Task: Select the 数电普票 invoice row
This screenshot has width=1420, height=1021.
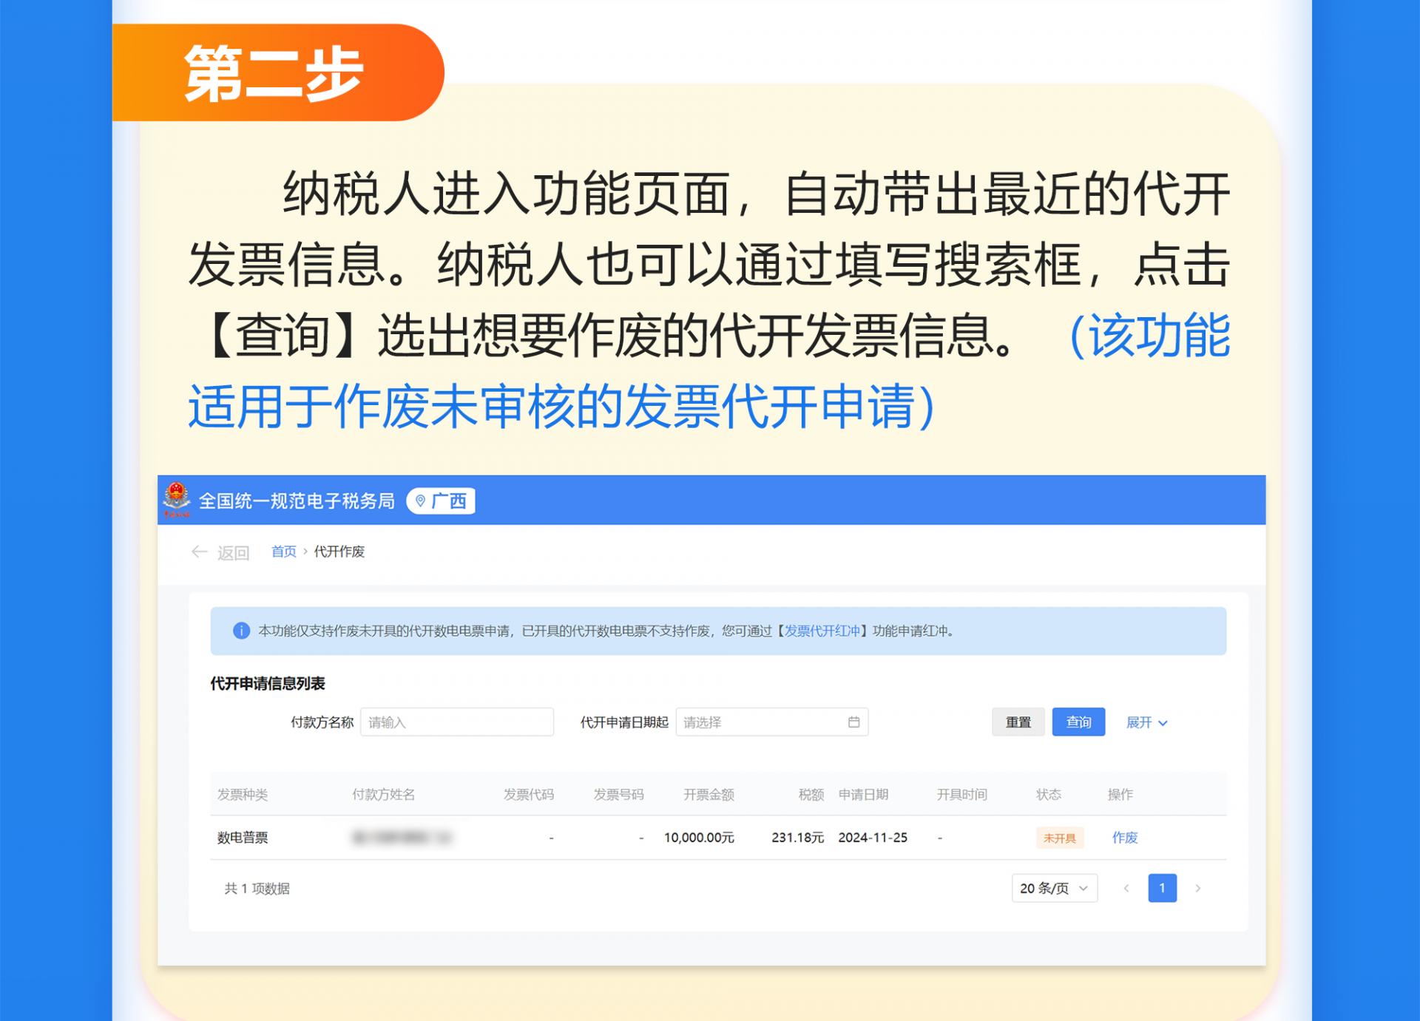Action: pos(244,838)
